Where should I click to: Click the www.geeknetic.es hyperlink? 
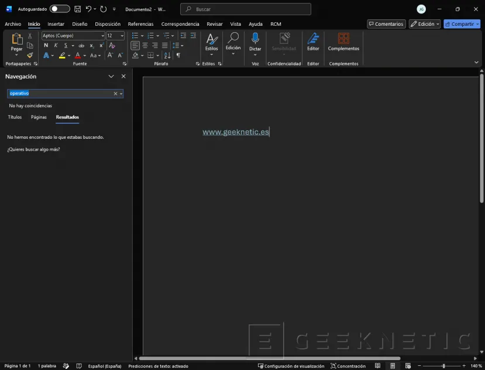236,132
